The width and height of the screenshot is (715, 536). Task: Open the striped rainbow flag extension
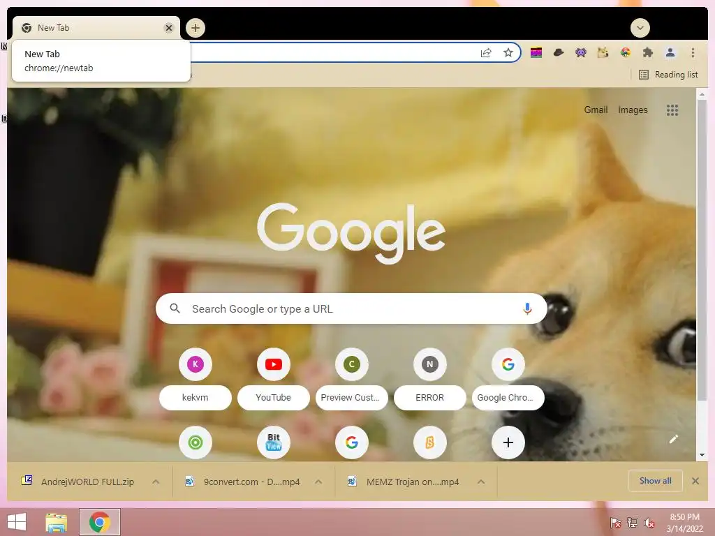536,53
